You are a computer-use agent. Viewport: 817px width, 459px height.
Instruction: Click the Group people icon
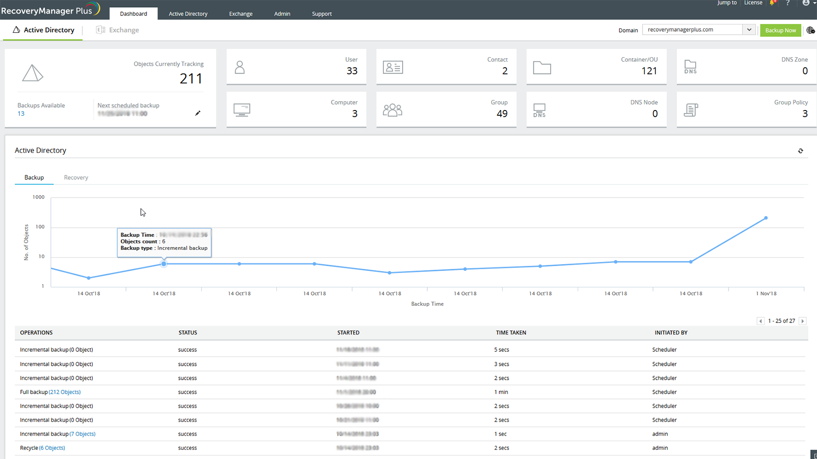[x=393, y=110]
